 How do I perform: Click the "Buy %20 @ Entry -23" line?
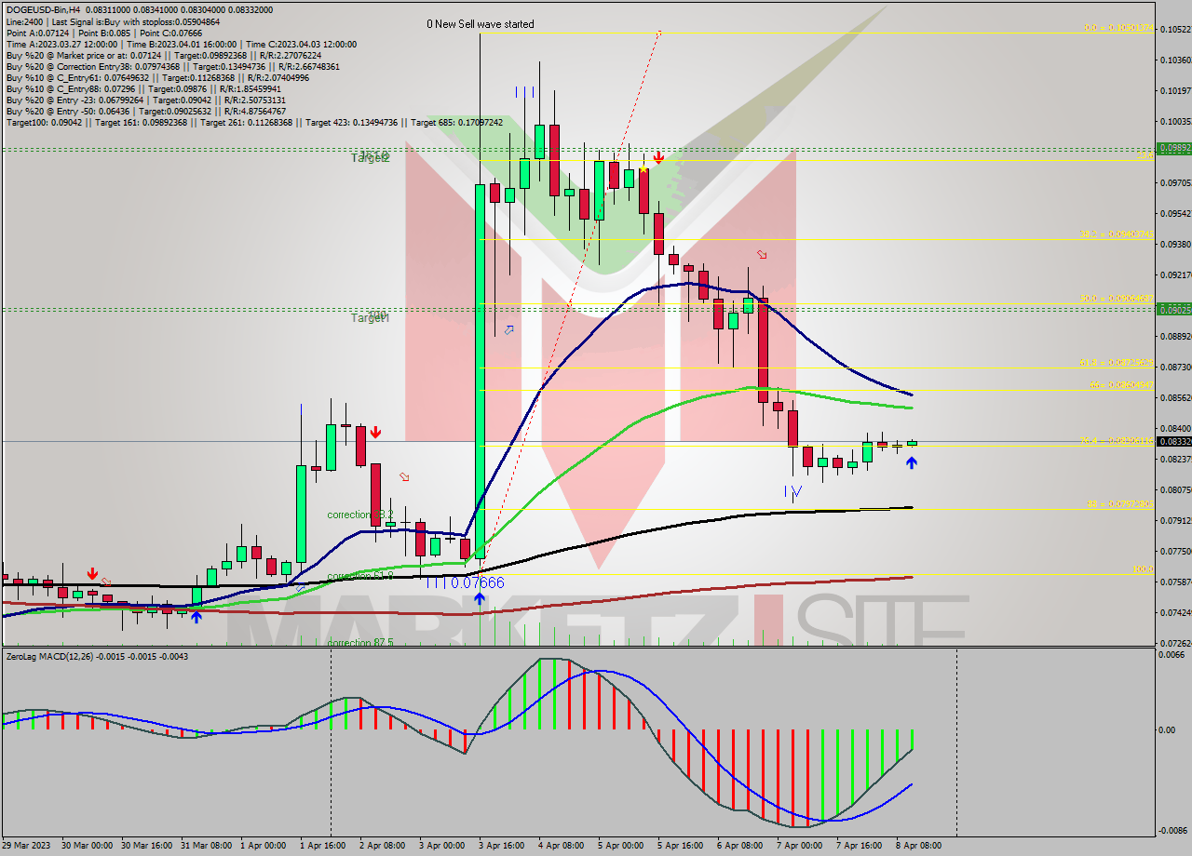click(x=145, y=100)
